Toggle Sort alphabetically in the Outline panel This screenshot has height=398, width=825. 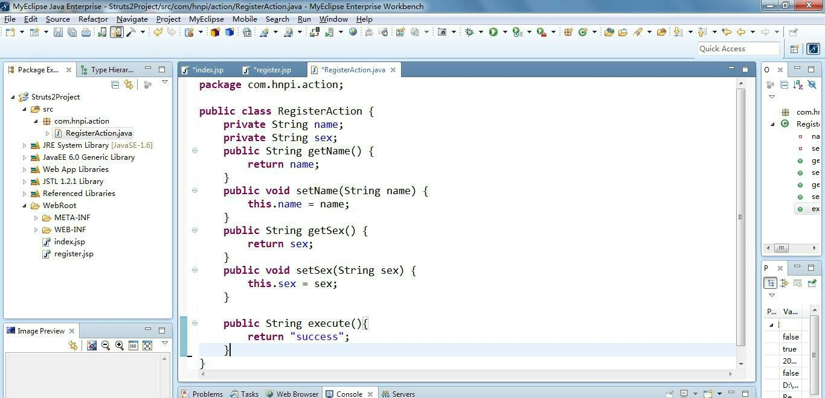click(x=798, y=85)
